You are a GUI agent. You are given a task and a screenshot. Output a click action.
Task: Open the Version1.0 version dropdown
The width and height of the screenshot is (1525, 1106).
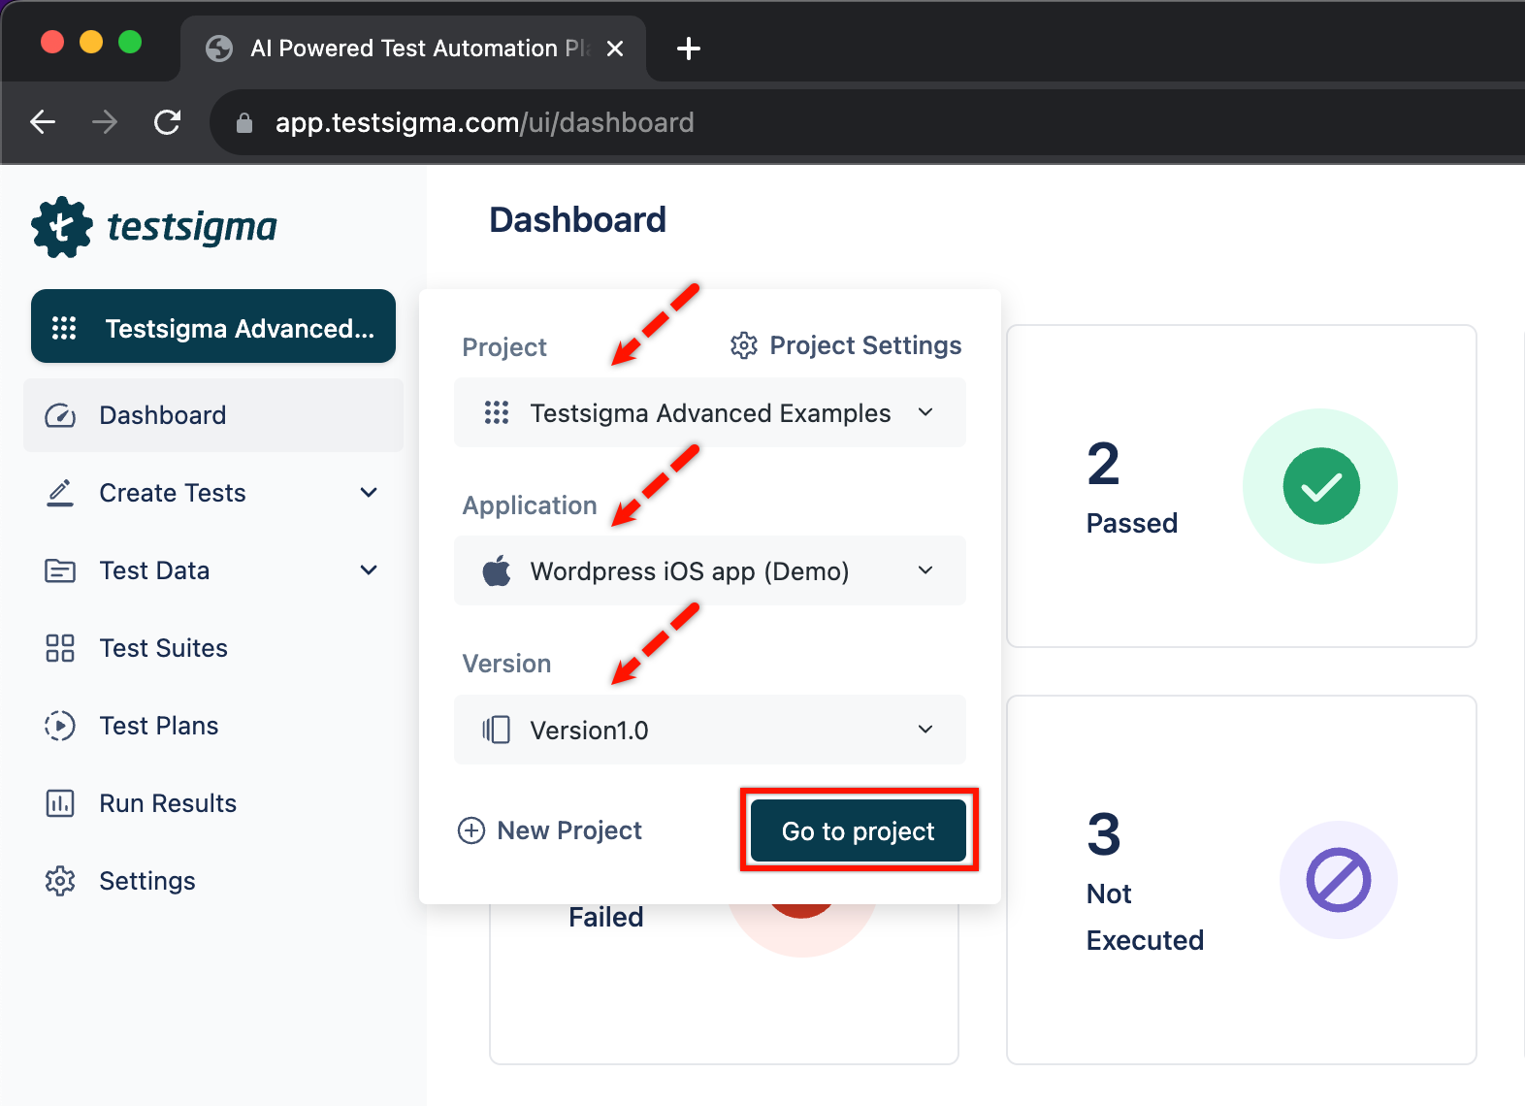coord(710,730)
